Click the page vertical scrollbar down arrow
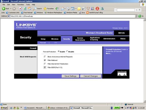The height and width of the screenshot is (110, 146). pos(144,101)
